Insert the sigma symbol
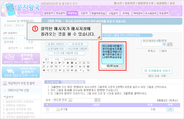Viewport: 184px width, 119px height. pyautogui.click(x=64, y=70)
